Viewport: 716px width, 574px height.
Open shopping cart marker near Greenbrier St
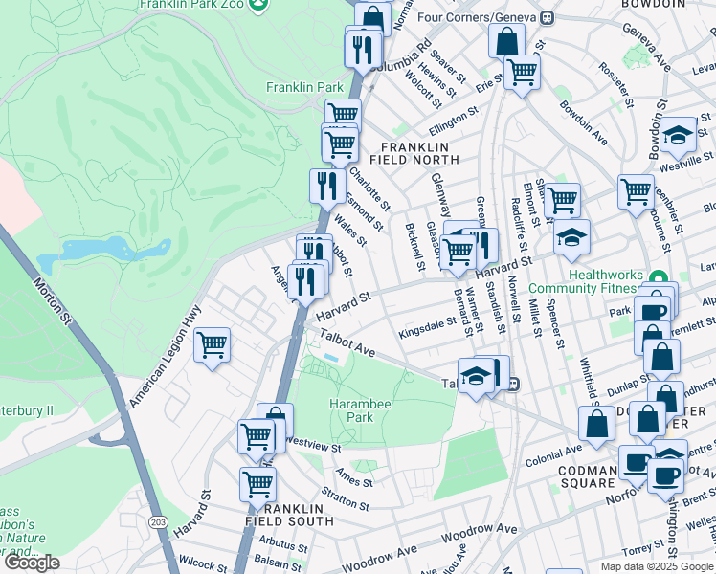(x=637, y=192)
